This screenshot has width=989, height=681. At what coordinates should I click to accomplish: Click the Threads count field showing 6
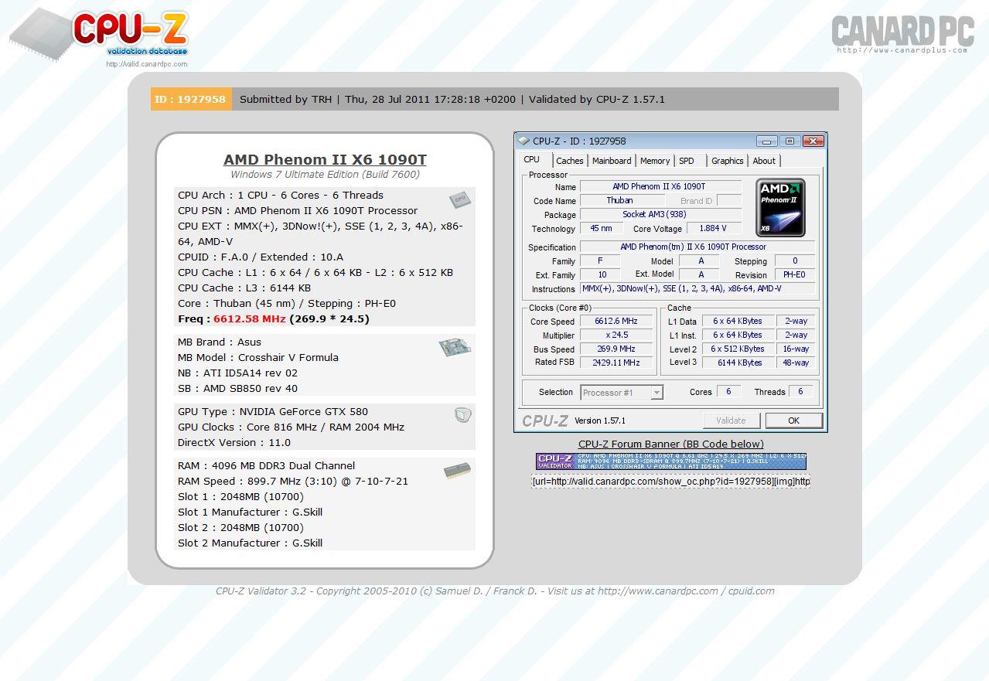pos(800,392)
